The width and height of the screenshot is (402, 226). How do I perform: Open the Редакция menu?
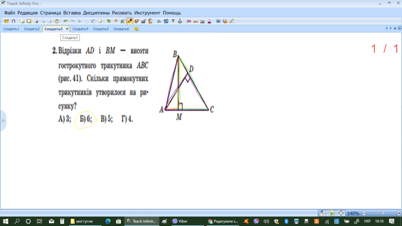click(27, 13)
